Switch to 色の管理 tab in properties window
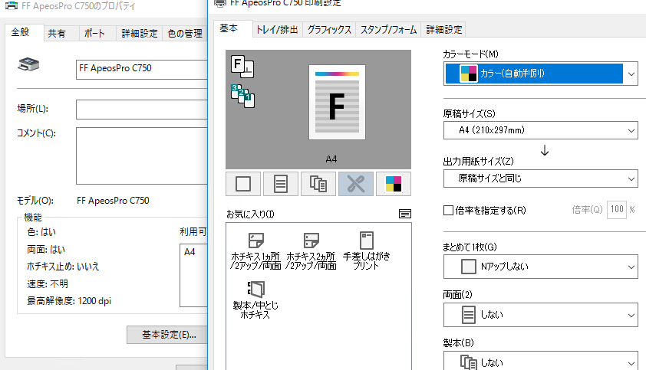646x370 pixels. [185, 34]
